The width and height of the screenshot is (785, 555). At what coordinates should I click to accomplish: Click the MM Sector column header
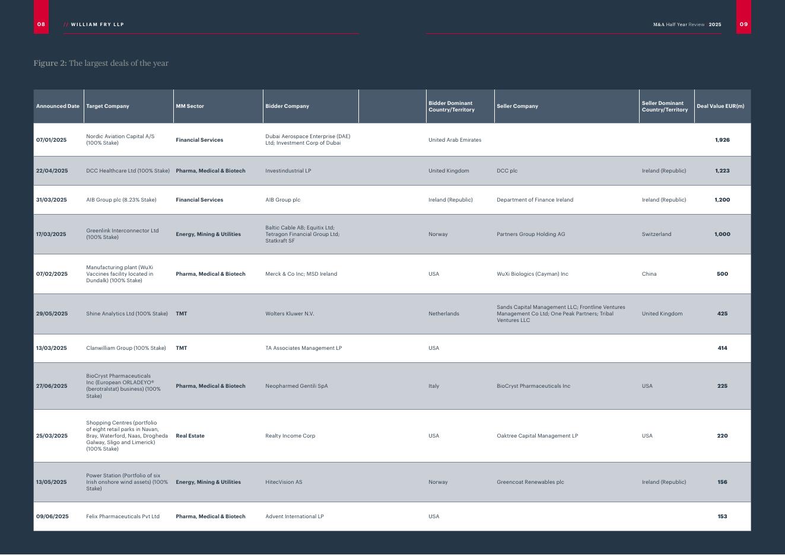[190, 106]
